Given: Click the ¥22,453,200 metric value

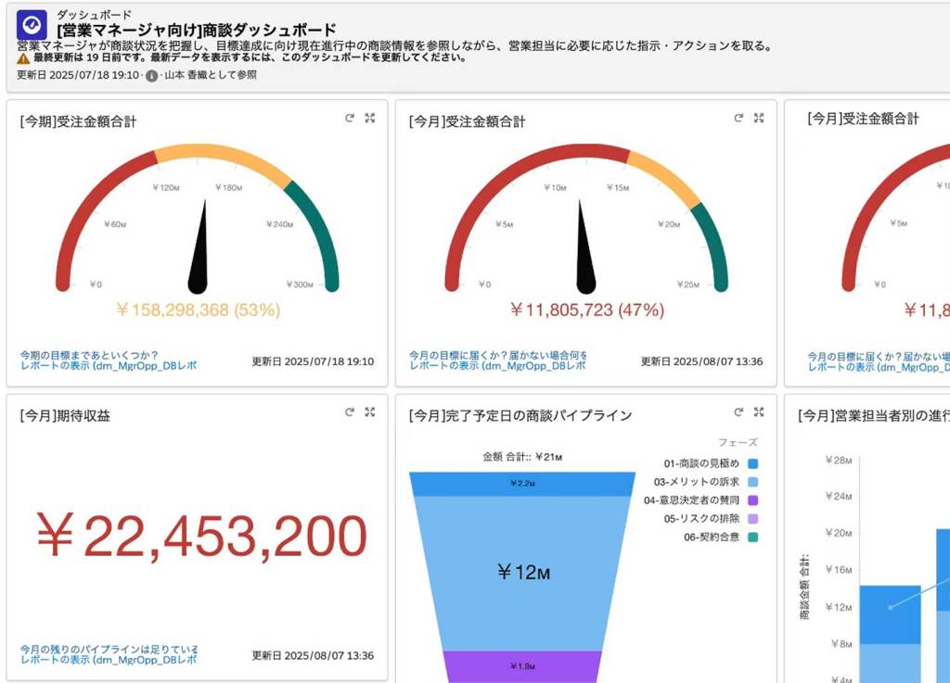Looking at the screenshot, I should pyautogui.click(x=201, y=536).
